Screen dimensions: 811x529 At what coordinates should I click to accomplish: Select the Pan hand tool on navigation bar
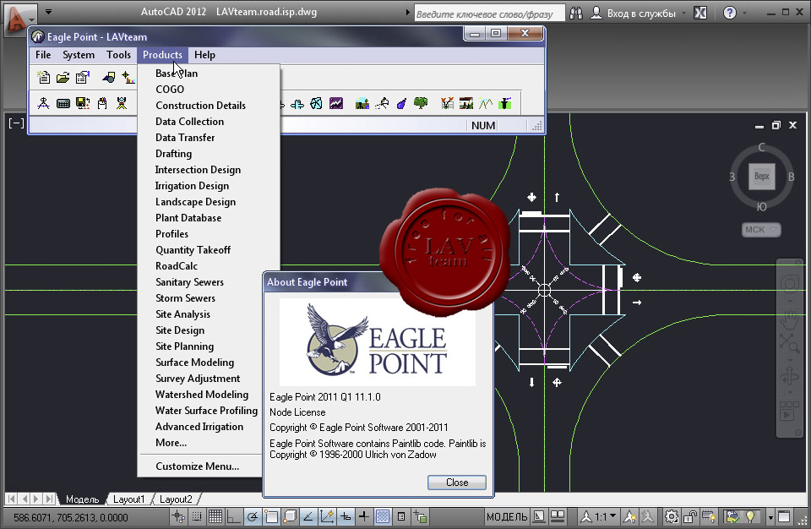point(789,319)
